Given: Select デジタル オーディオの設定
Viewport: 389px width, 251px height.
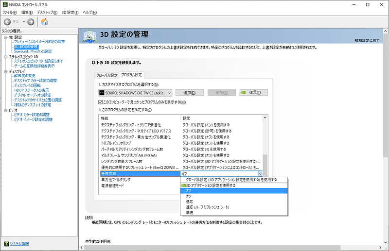Looking at the screenshot, I should pyautogui.click(x=33, y=95).
